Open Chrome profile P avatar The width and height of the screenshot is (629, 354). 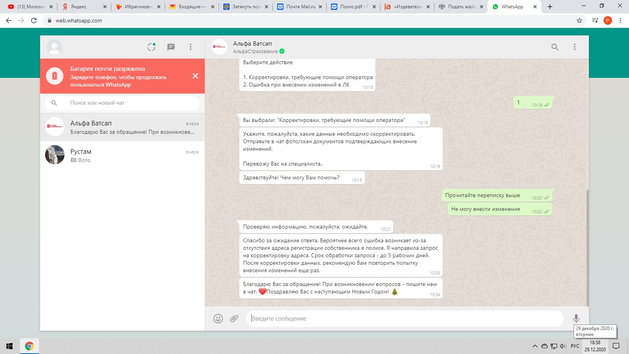[608, 20]
